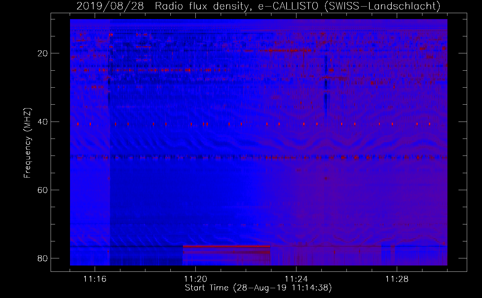Screen dimensions: 482x298
Task: Click the 'Start Time (28-Aug-19 11:14:38)' label
Action: [x=258, y=288]
